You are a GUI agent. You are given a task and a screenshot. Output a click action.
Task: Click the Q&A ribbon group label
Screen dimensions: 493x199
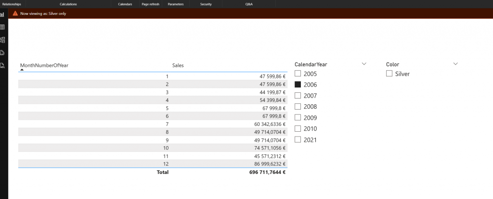click(x=249, y=4)
